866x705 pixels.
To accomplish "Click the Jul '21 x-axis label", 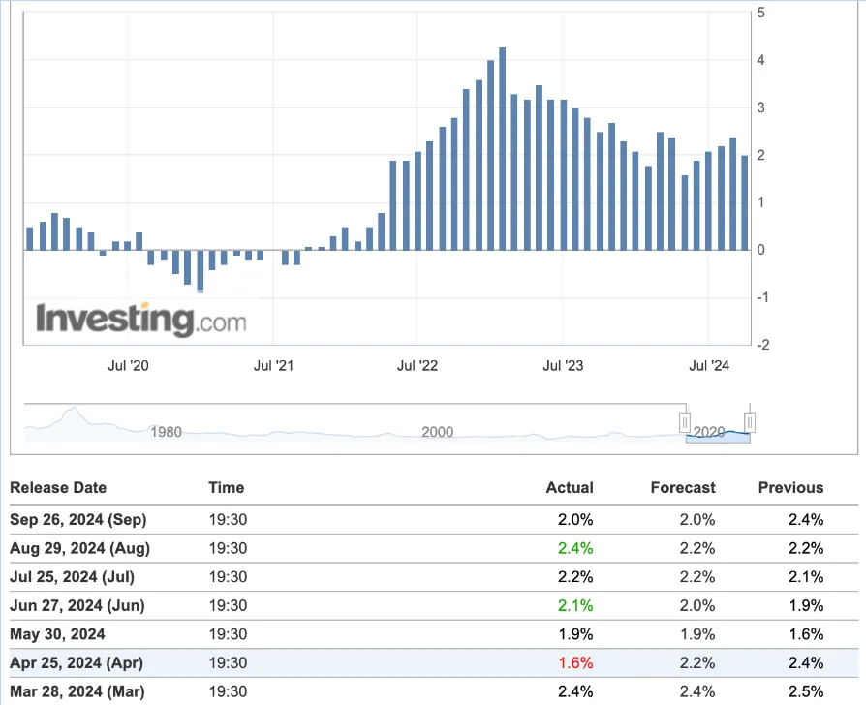I will coord(273,365).
